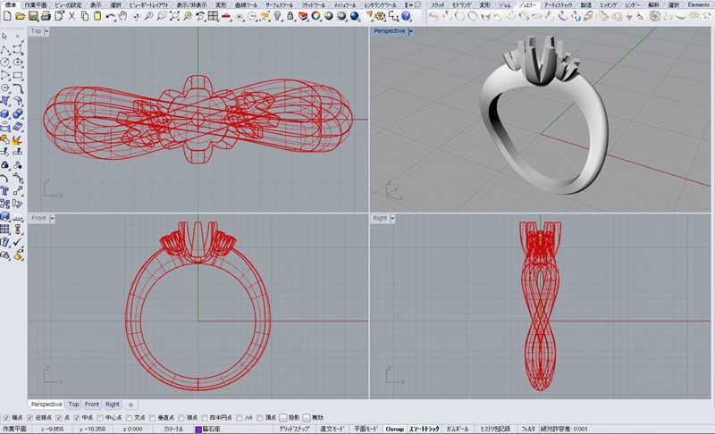
Task: Click the purple layer color swatch
Action: coord(199,429)
